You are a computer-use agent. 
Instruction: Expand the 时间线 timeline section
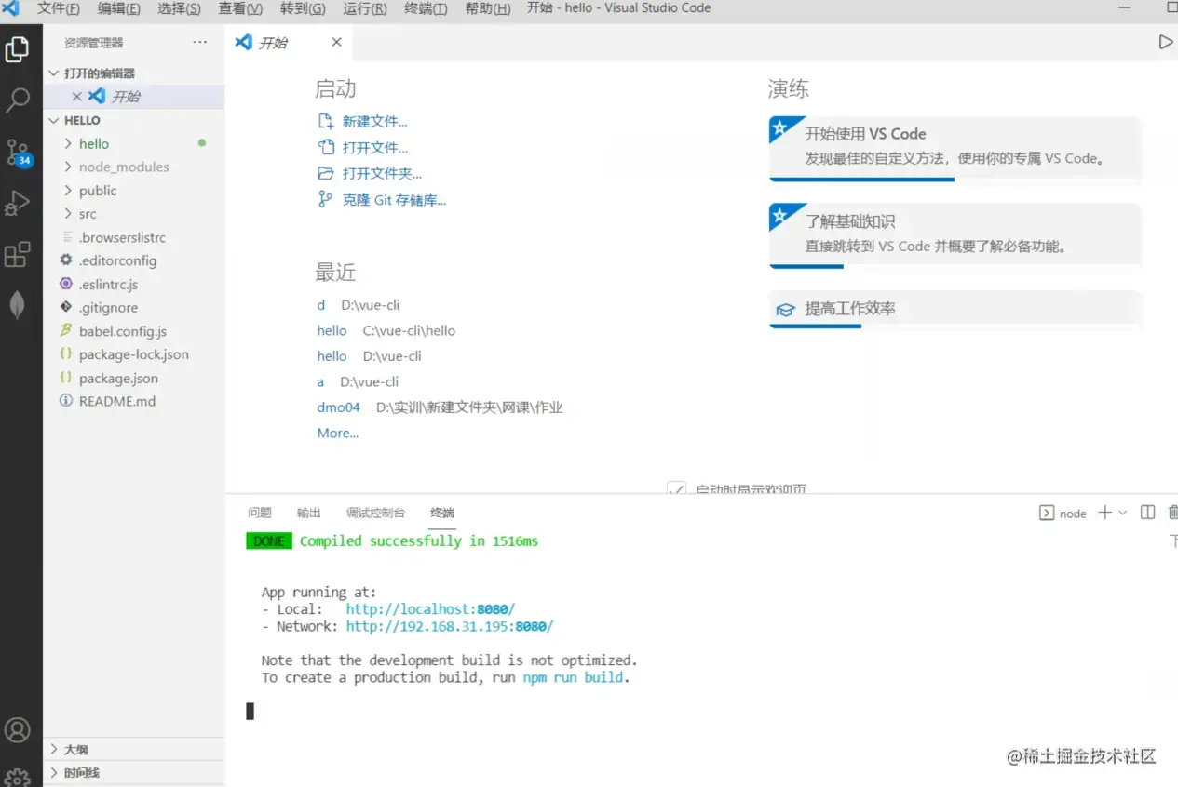(53, 772)
